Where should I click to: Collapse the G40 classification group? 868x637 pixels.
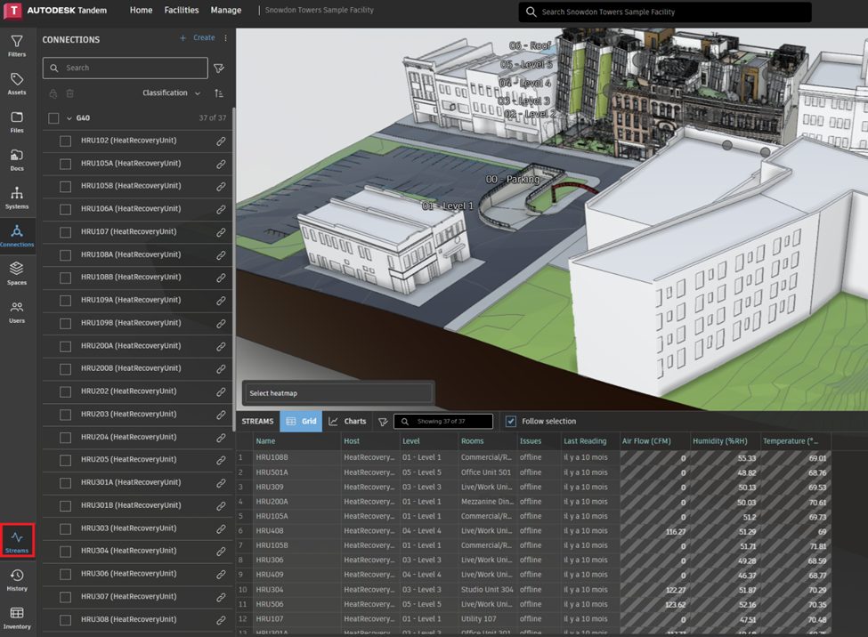pyautogui.click(x=69, y=118)
